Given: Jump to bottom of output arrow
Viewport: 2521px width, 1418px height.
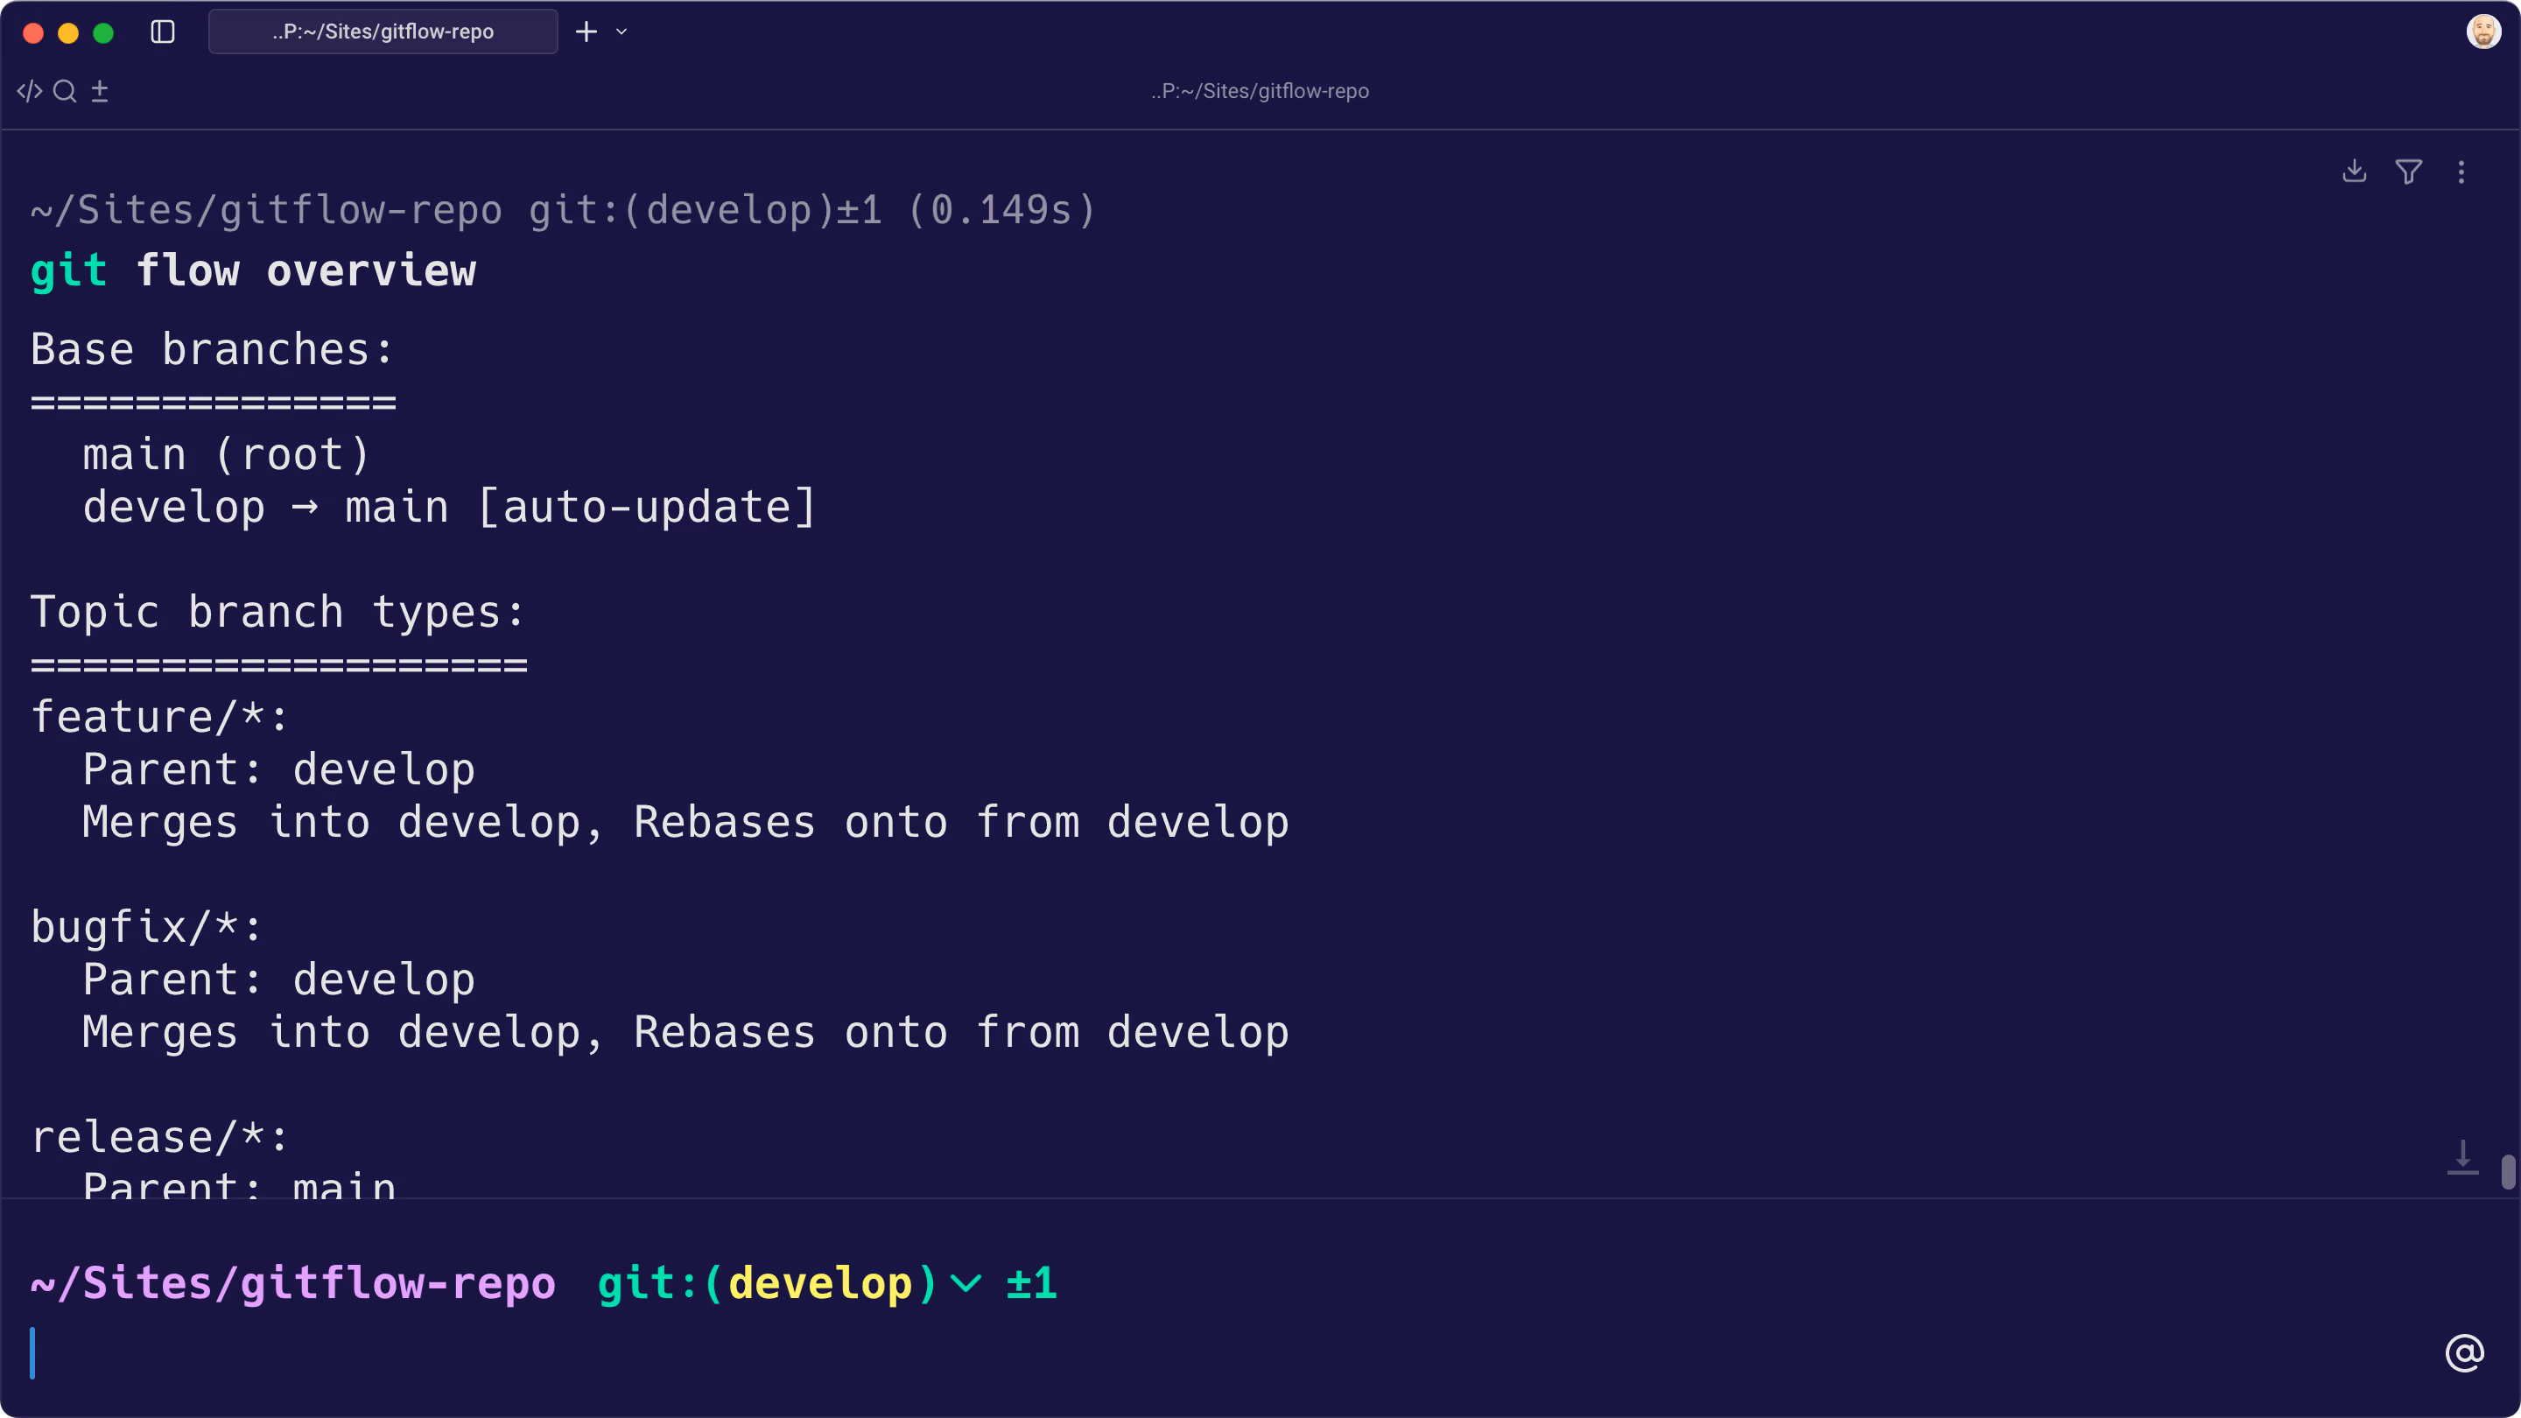Looking at the screenshot, I should 2462,1156.
